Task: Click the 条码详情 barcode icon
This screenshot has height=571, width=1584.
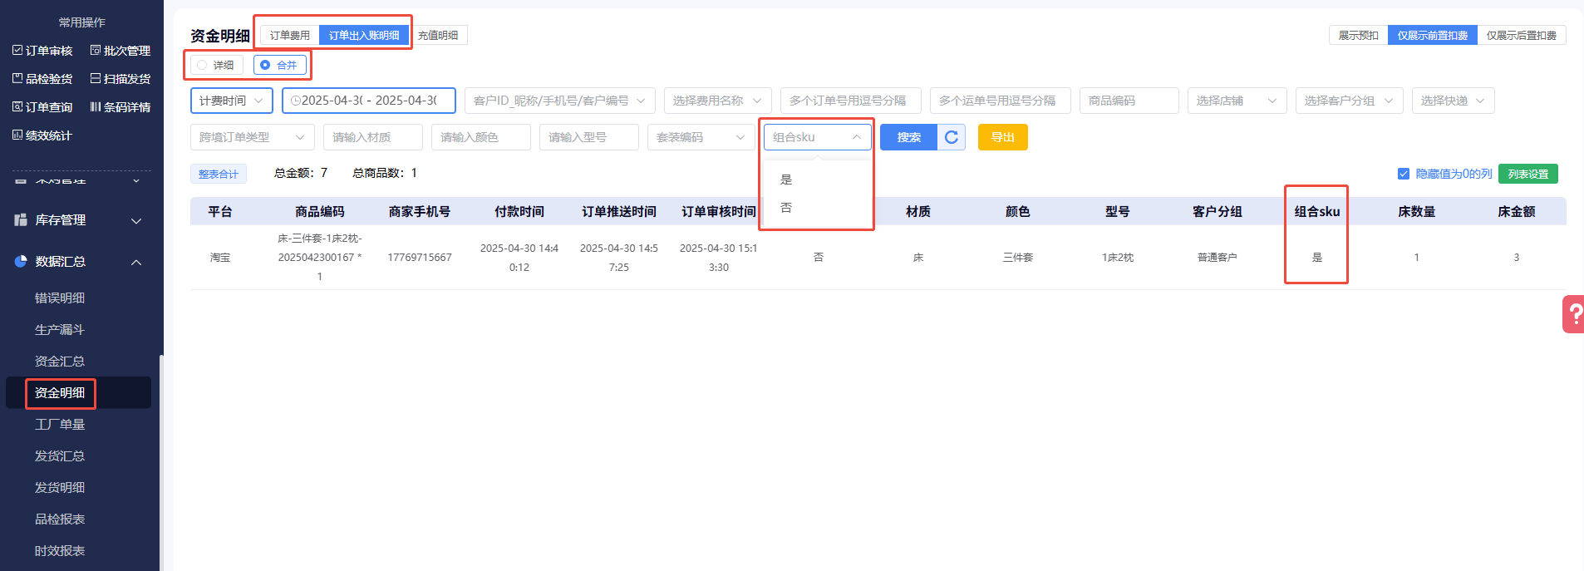Action: 96,107
